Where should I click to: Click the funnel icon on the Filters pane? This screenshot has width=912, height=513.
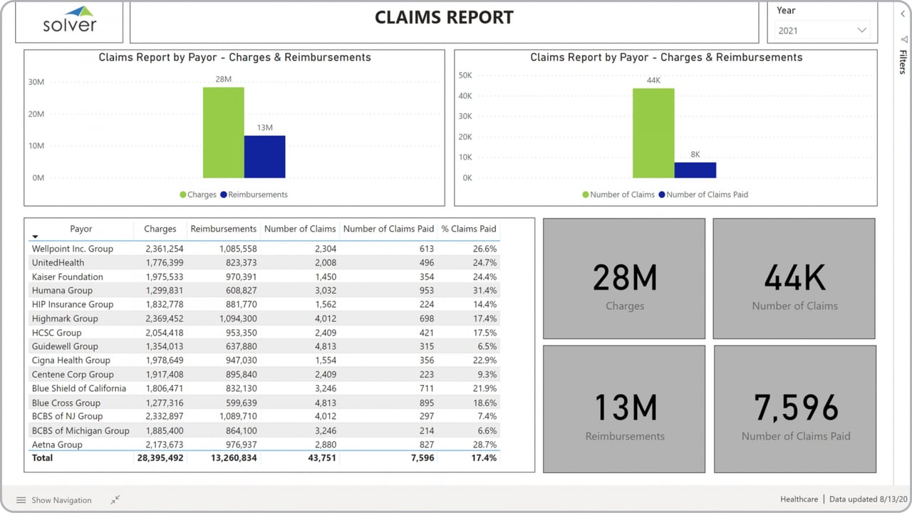coord(904,39)
